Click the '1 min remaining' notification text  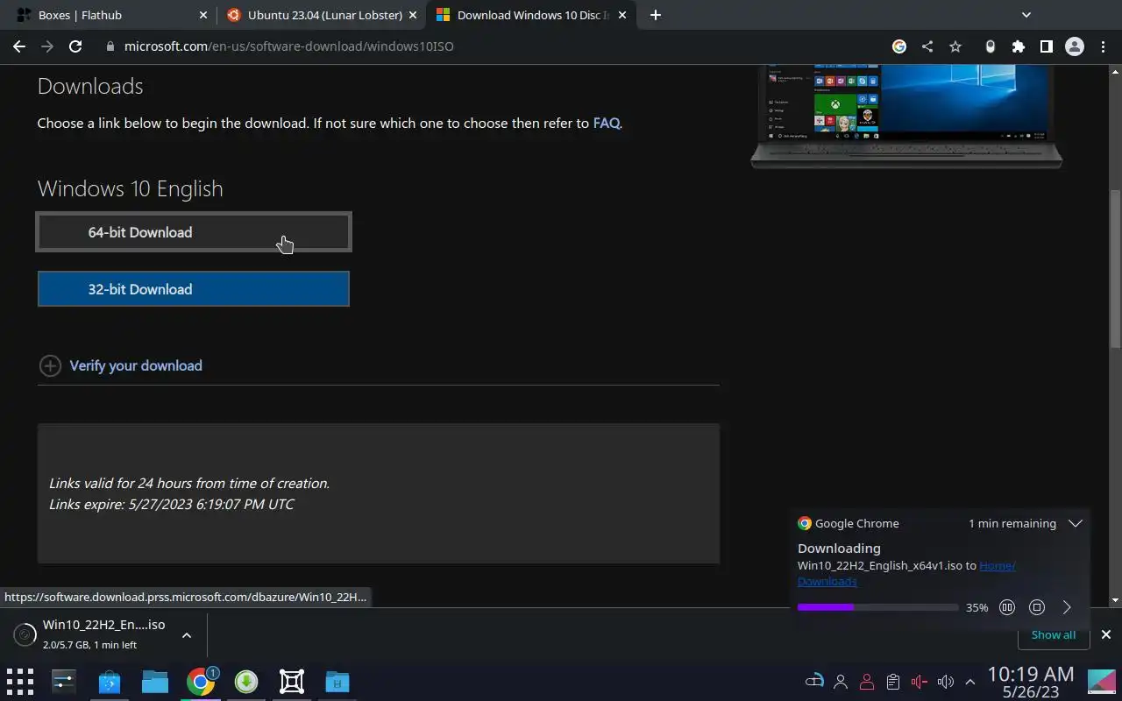[x=1012, y=523]
